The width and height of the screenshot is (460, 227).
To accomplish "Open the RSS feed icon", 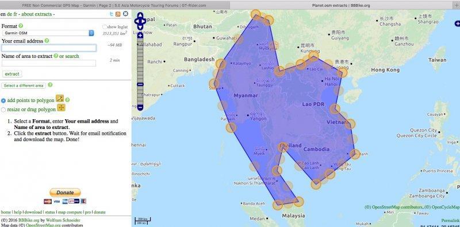I will pos(118,14).
